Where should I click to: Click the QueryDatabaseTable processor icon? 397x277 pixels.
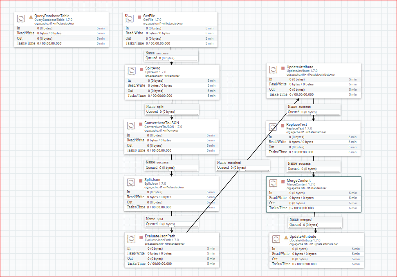(21, 18)
